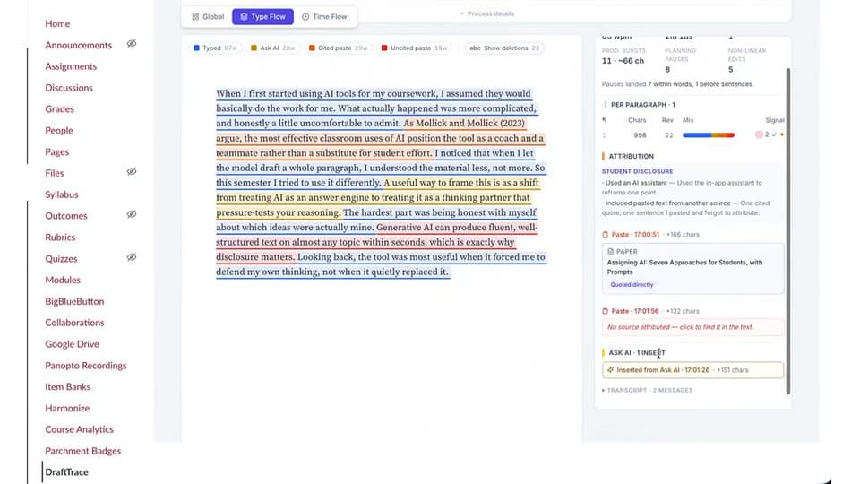Open Panopto Recordings in the sidebar
Screen dimensions: 860x484
(86, 366)
